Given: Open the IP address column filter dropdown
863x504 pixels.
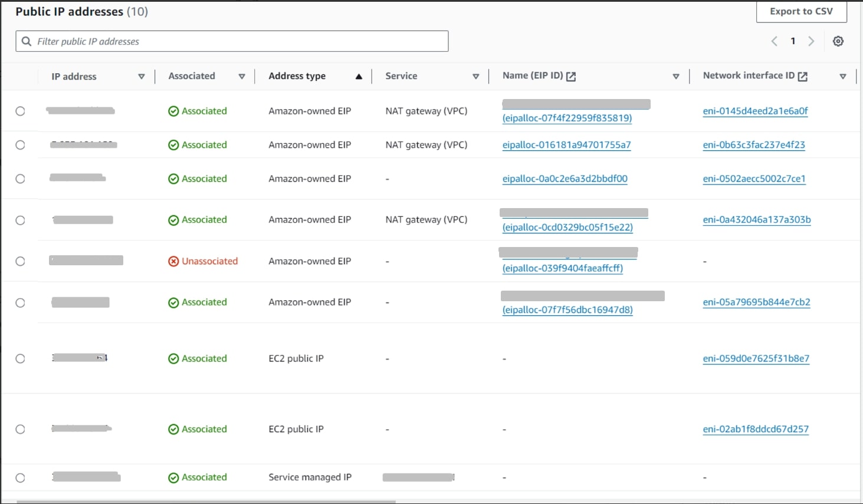Looking at the screenshot, I should point(142,76).
